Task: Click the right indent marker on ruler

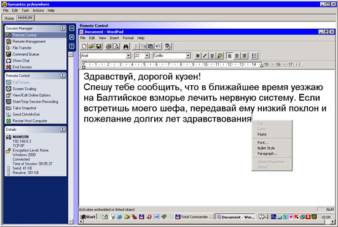Action: (261, 66)
